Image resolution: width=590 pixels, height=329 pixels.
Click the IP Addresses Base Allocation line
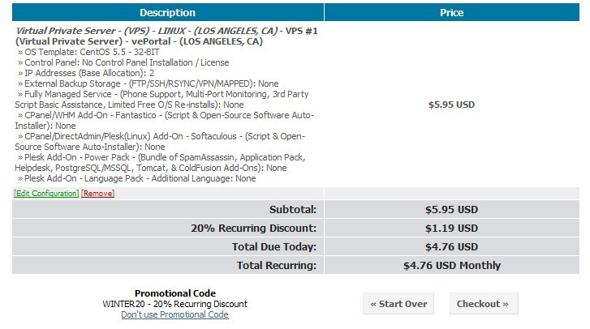(x=86, y=73)
